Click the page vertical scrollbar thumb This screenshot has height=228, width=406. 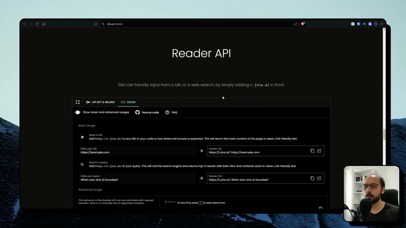click(384, 135)
